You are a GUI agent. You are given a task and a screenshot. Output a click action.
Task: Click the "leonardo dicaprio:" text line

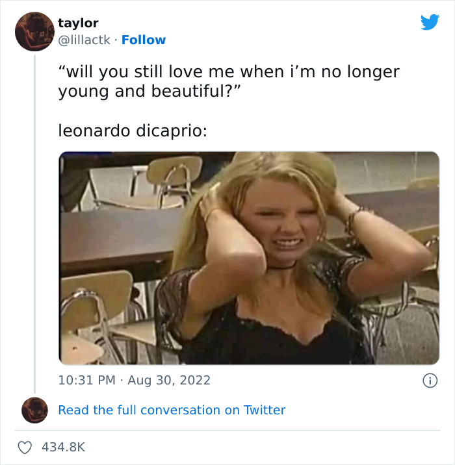coord(133,131)
